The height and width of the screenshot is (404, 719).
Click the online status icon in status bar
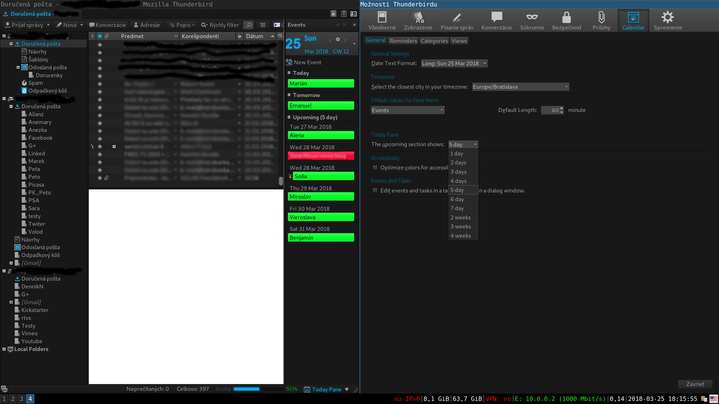pyautogui.click(x=4, y=389)
